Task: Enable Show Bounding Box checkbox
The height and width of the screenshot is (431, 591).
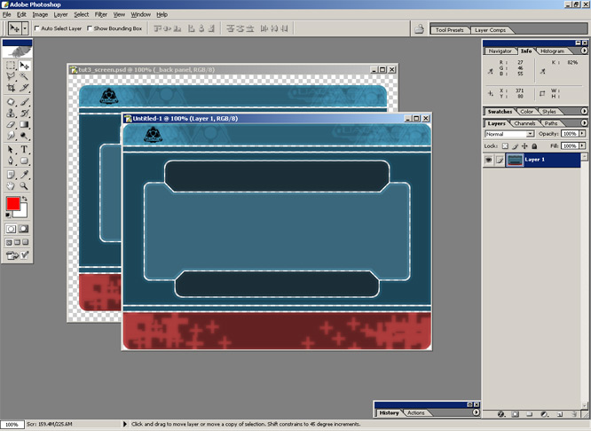Action: pyautogui.click(x=90, y=28)
